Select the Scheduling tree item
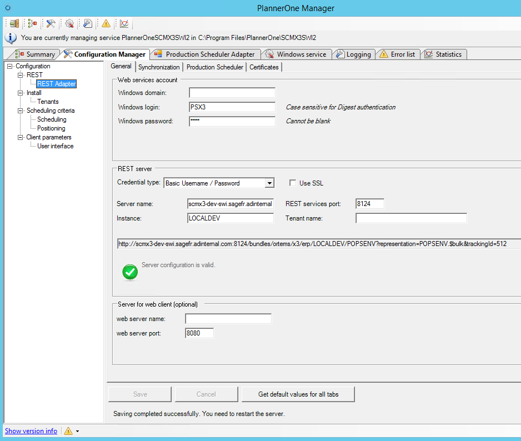The height and width of the screenshot is (441, 521). click(x=52, y=119)
